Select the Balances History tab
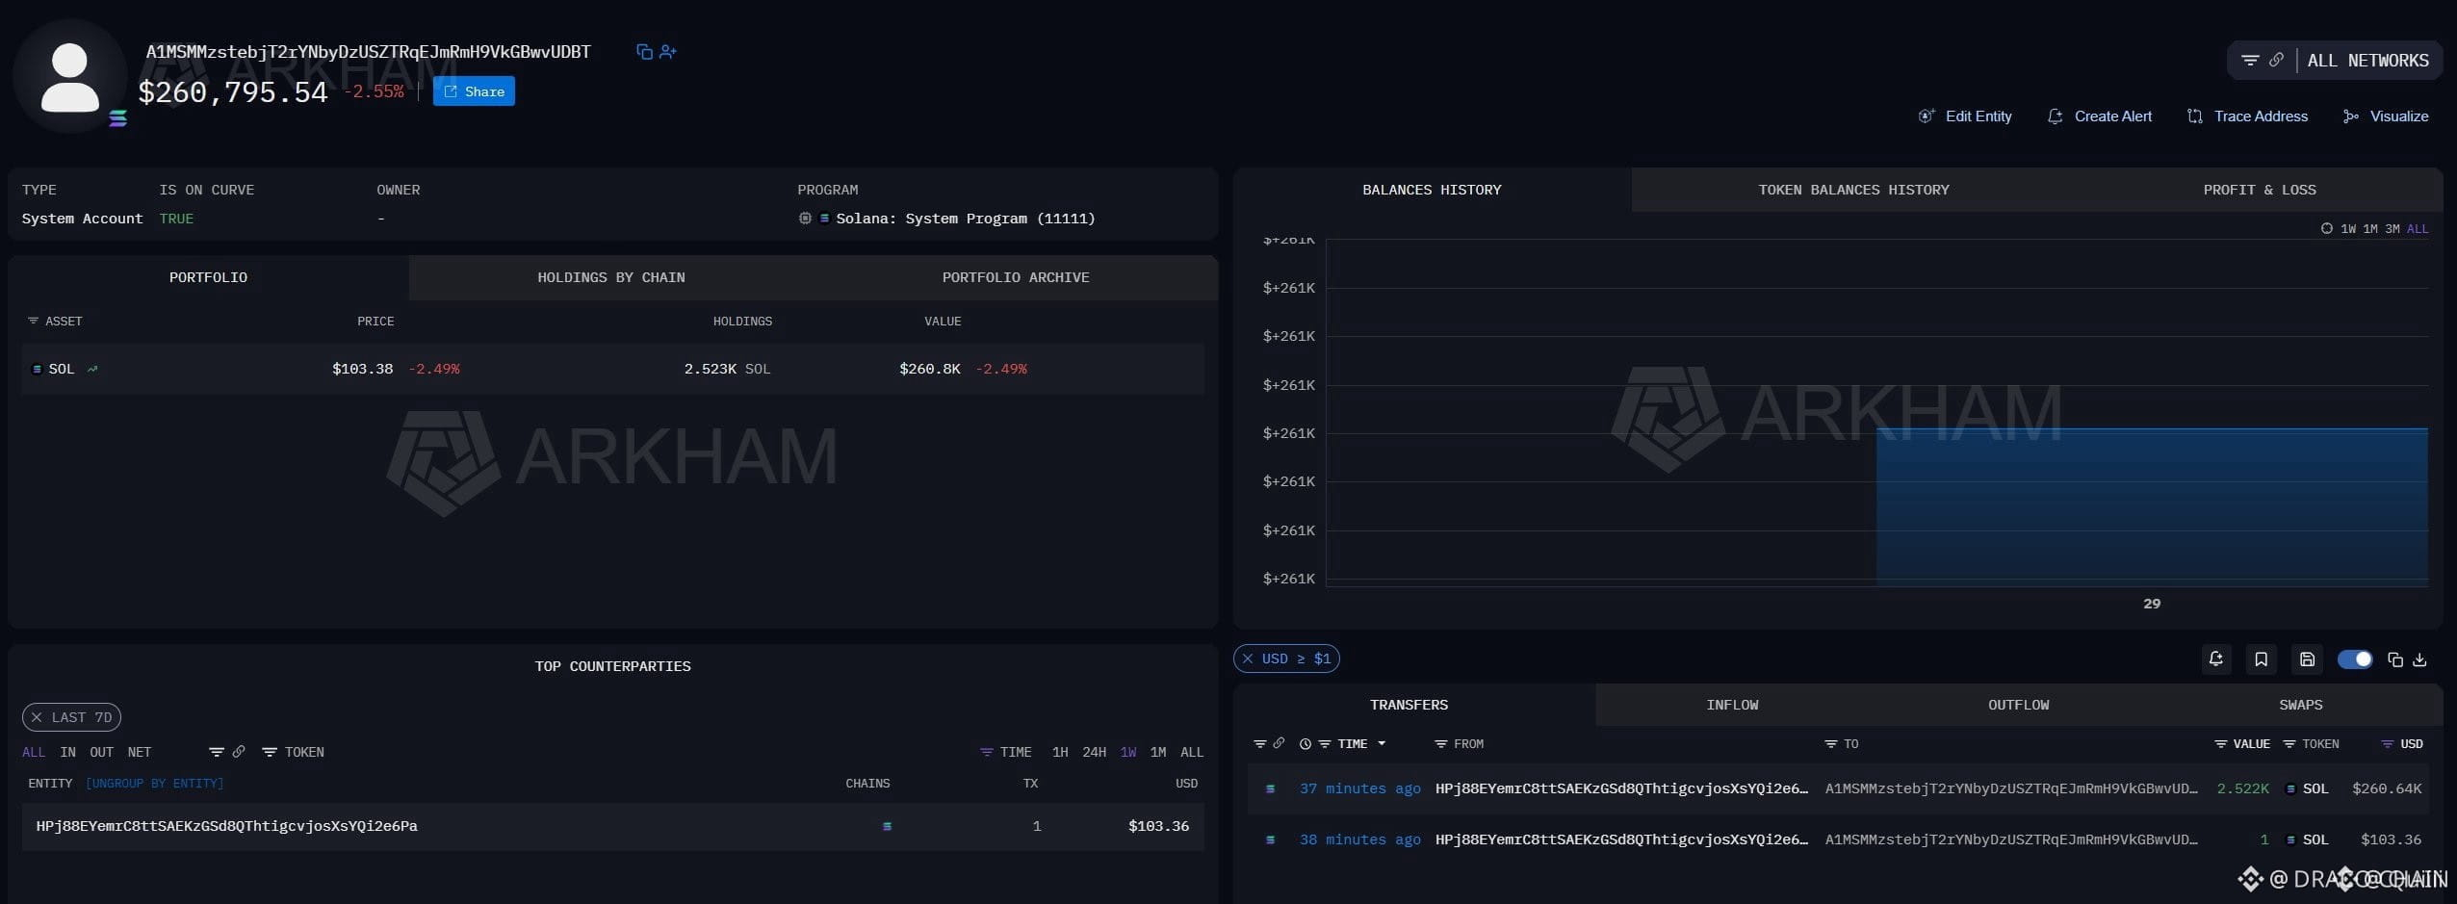The height and width of the screenshot is (904, 2457). [x=1432, y=190]
